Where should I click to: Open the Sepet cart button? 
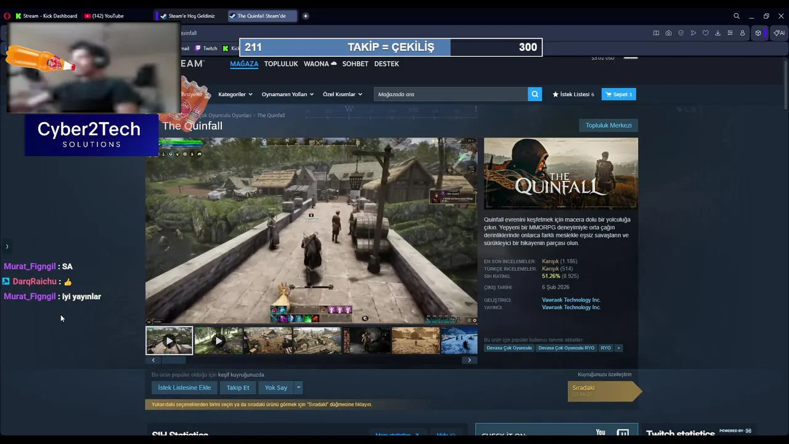click(619, 94)
